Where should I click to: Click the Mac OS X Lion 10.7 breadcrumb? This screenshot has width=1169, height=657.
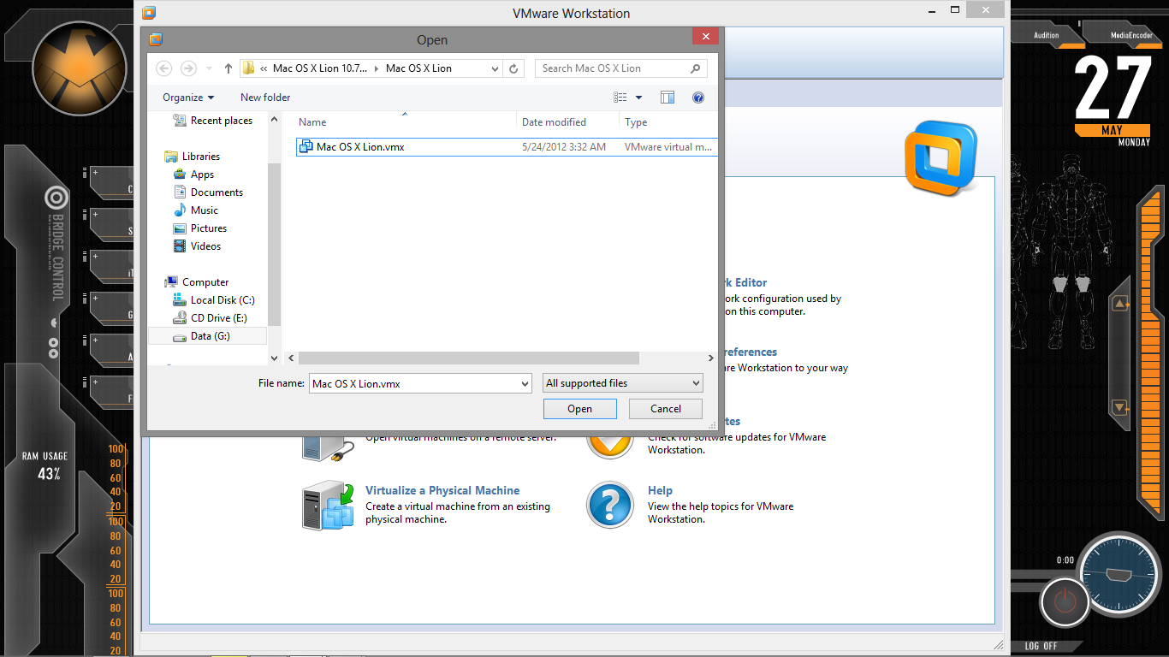[x=321, y=68]
